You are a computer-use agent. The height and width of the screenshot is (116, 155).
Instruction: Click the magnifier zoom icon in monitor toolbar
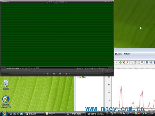142,62
